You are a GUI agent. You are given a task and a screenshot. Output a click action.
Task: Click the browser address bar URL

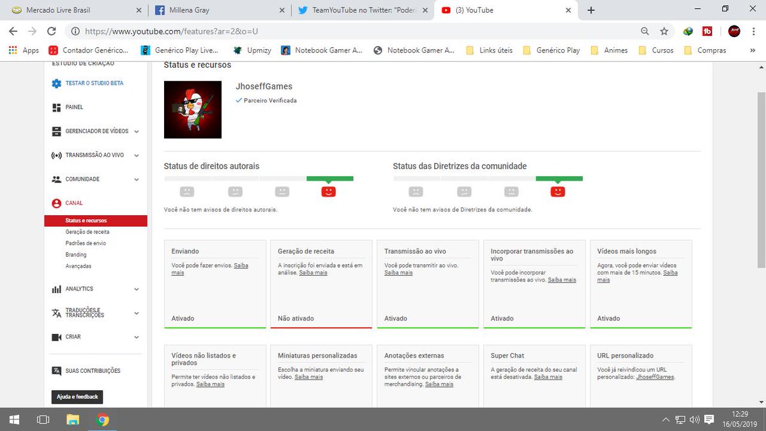coord(171,31)
